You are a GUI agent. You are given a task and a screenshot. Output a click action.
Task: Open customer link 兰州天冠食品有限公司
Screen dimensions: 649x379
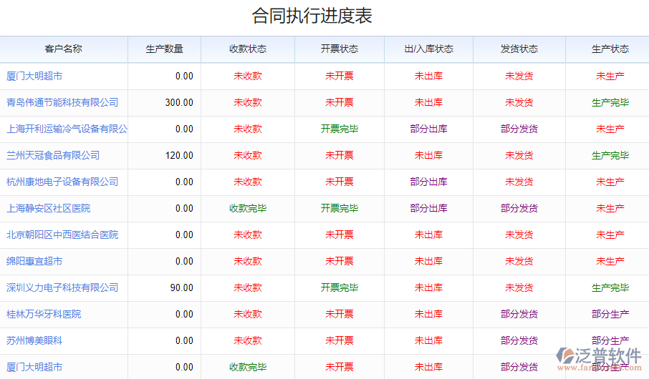(53, 155)
